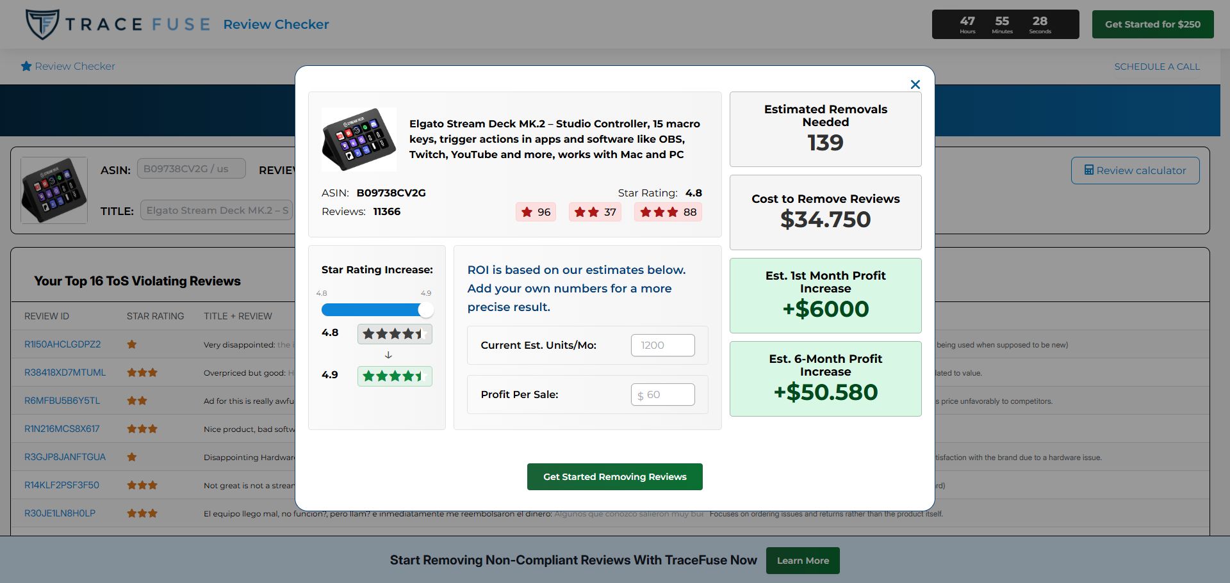Click the Stream Deck product image in the popup

point(359,139)
